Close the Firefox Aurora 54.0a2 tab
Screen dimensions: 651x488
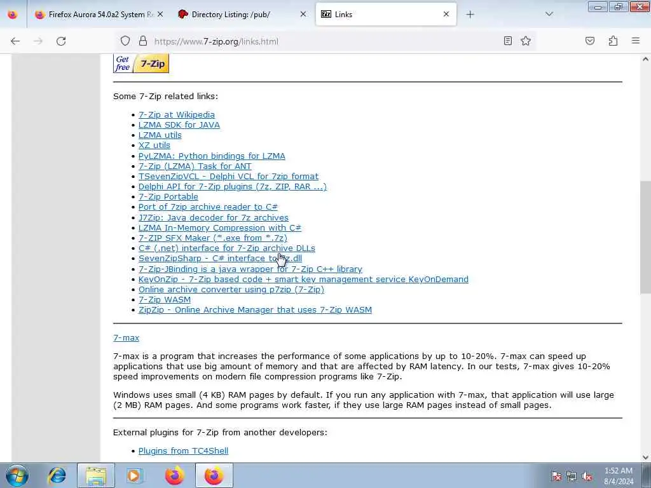(x=160, y=14)
